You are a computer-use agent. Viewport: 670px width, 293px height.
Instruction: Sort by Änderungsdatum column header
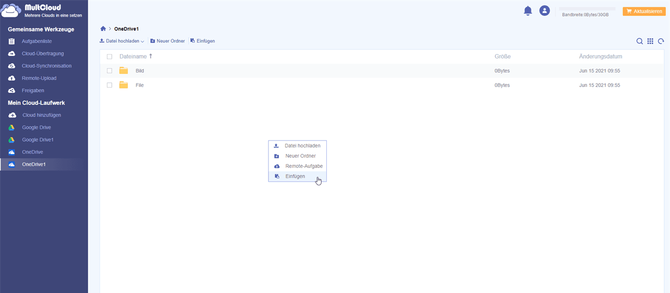point(600,57)
